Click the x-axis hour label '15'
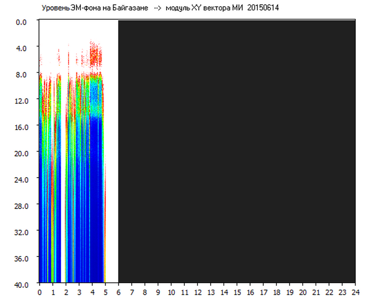368x302 pixels. coord(237,292)
